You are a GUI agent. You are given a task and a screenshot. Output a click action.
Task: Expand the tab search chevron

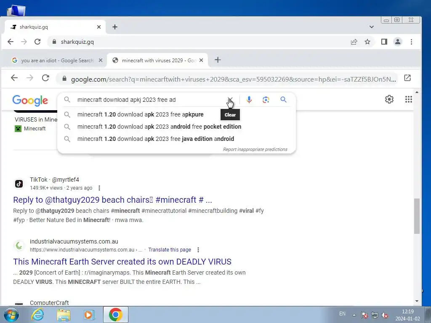(x=371, y=27)
